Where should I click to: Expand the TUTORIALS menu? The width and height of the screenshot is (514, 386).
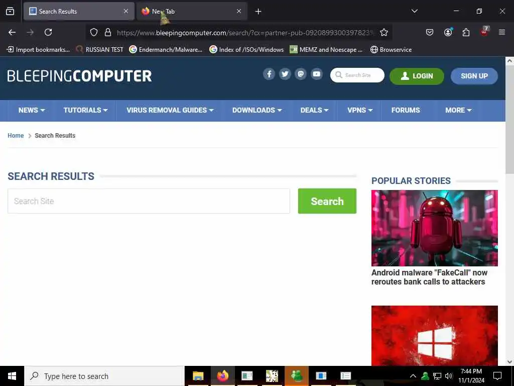point(85,110)
